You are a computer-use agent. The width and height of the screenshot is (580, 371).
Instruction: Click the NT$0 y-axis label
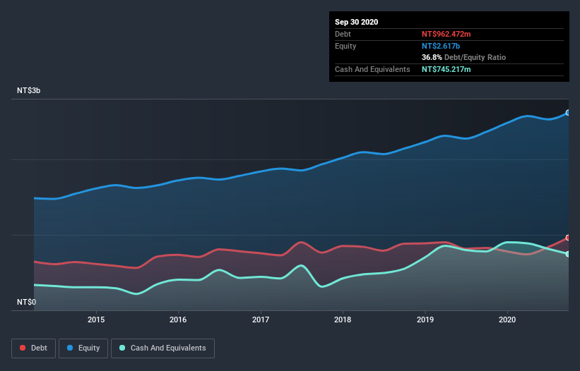(27, 302)
